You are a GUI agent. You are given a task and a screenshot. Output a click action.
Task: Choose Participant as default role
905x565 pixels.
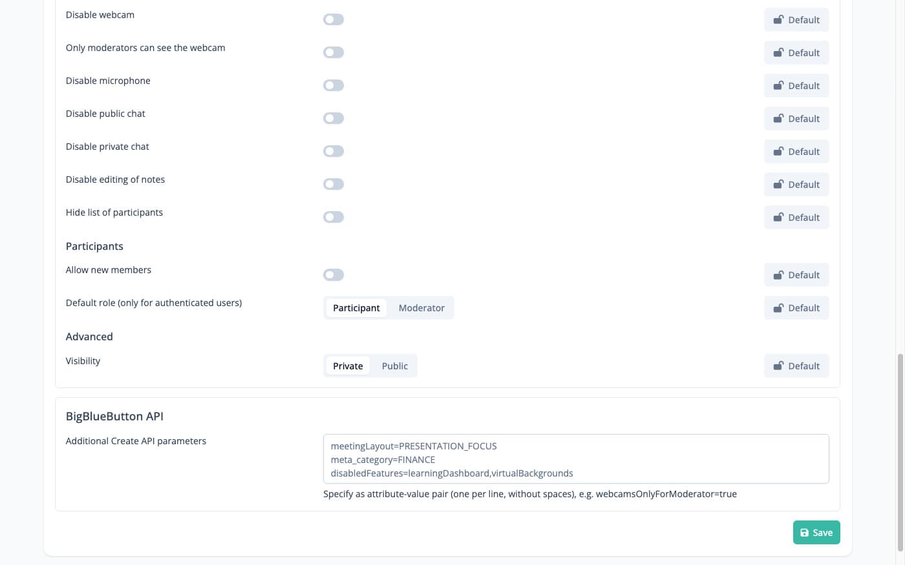pos(356,308)
